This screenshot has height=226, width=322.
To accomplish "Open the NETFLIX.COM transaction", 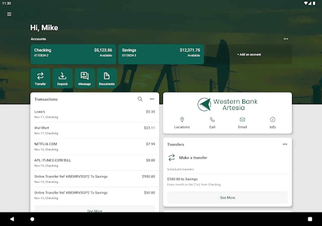I will click(x=95, y=147).
